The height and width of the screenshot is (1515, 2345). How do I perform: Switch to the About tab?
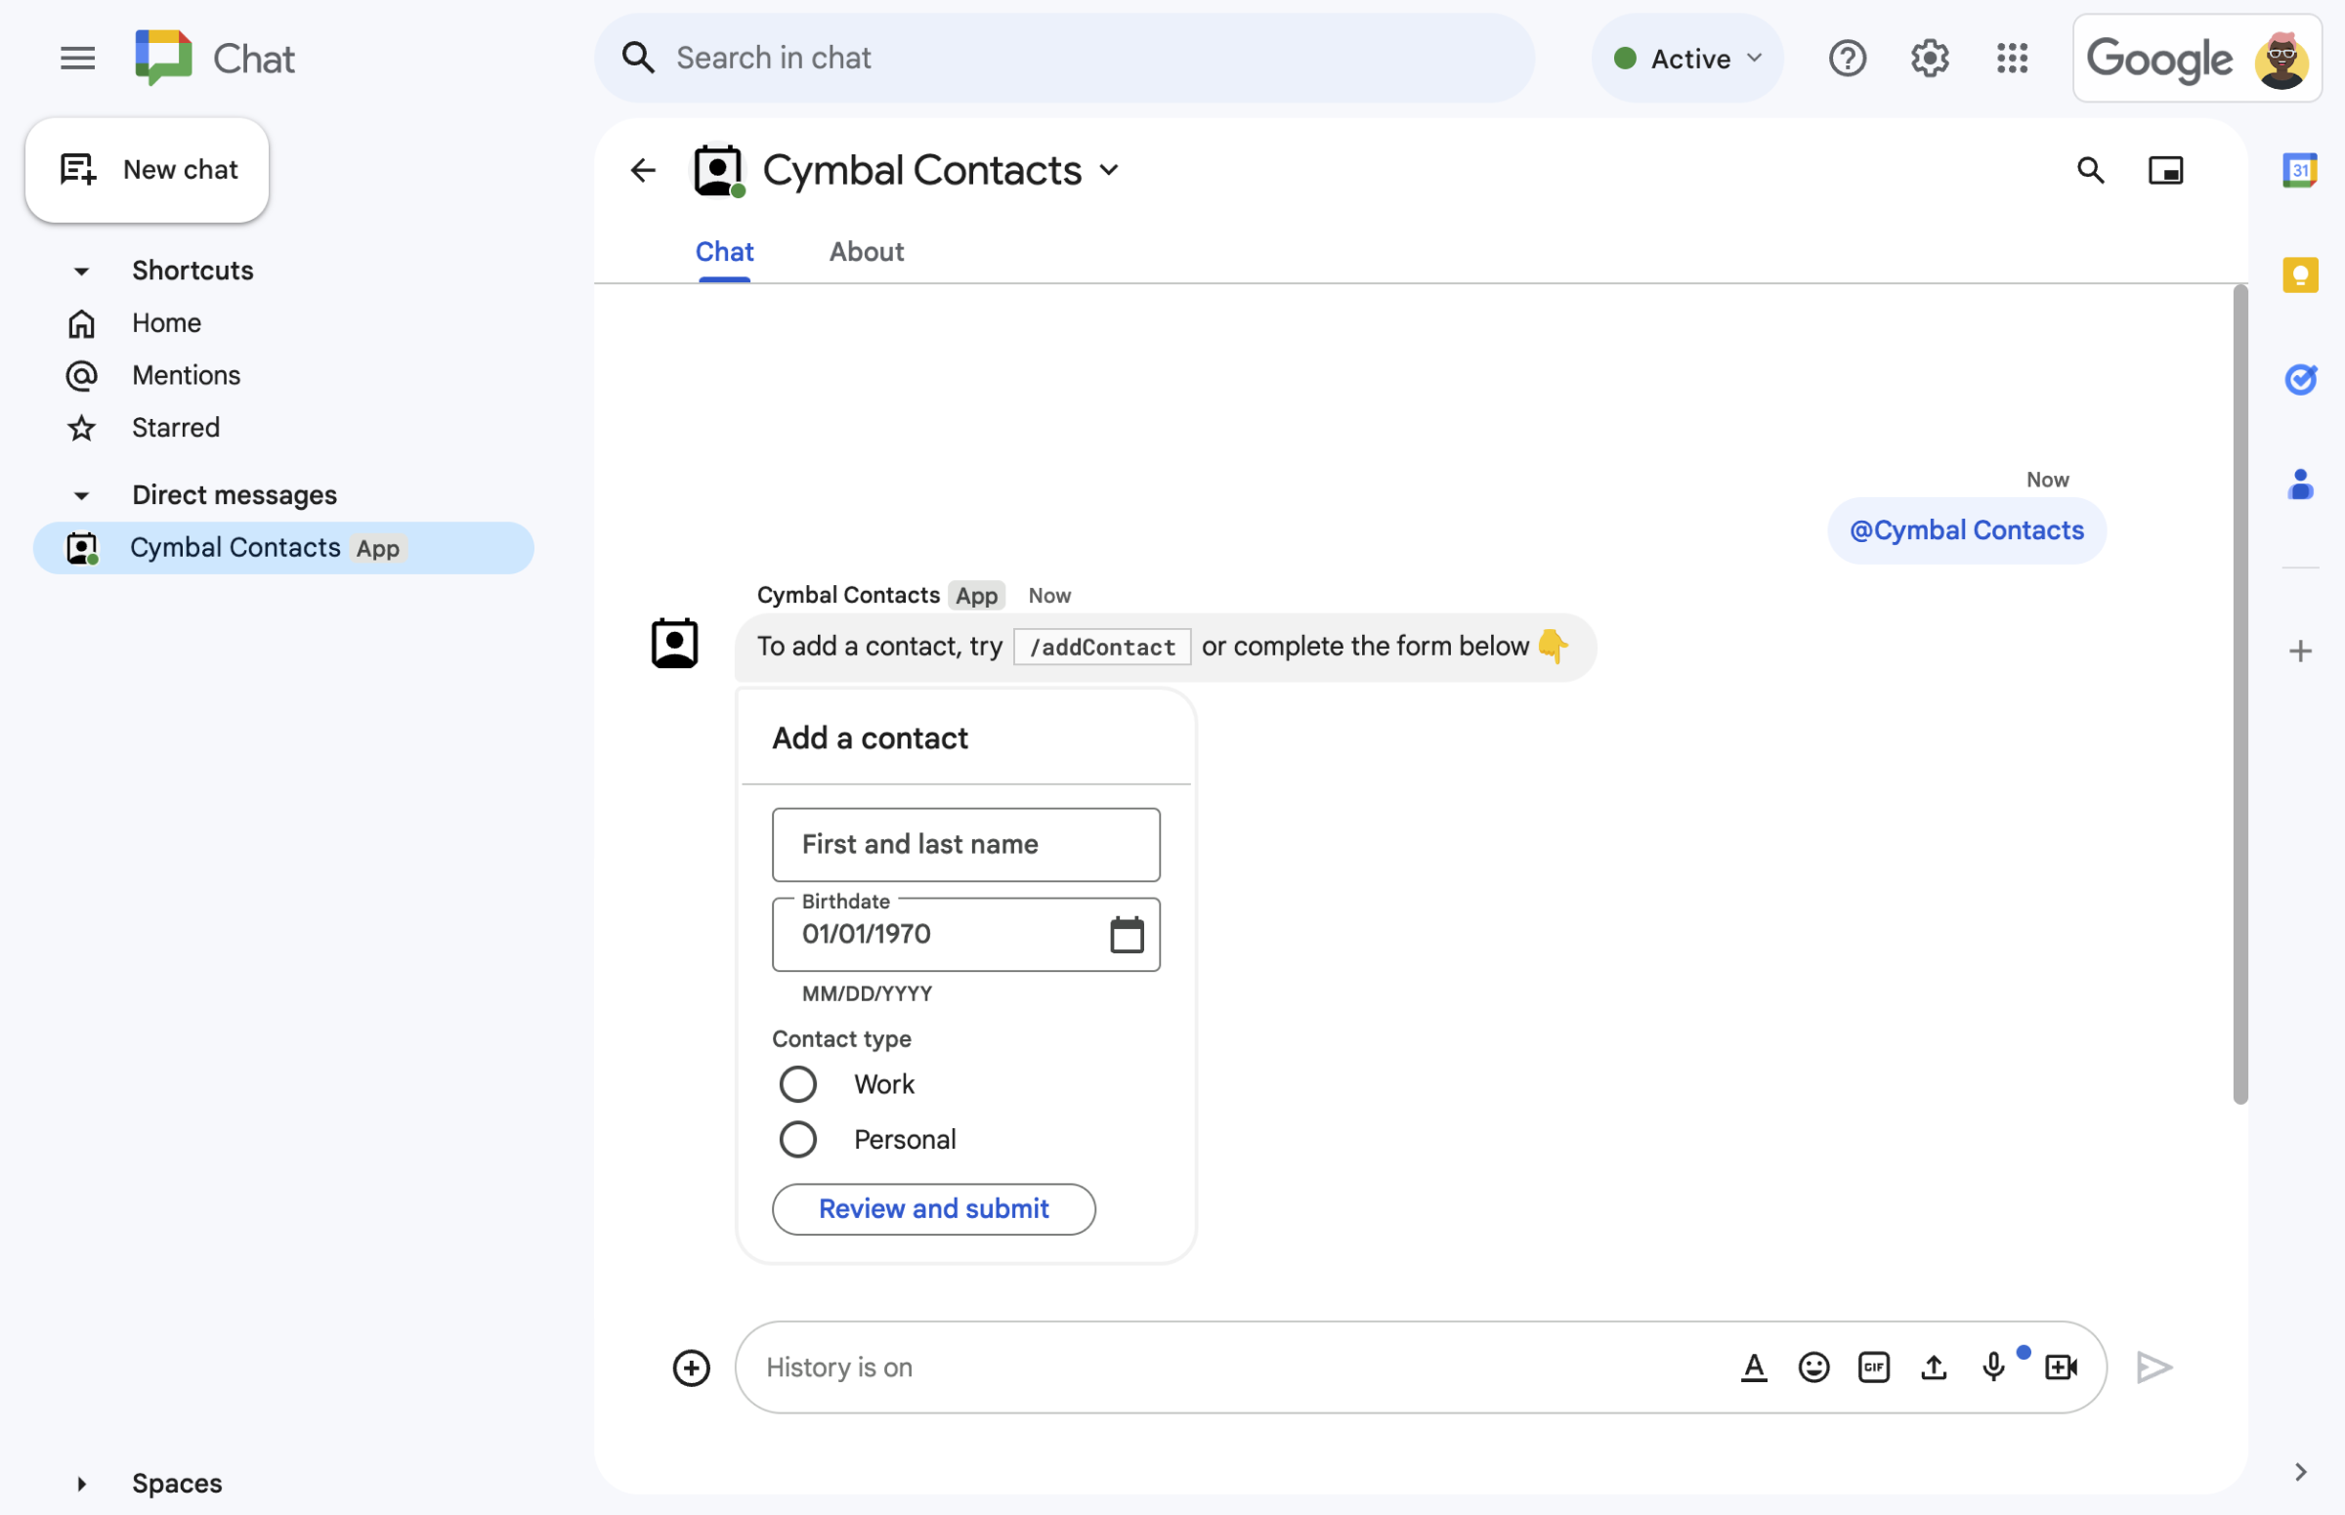865,251
